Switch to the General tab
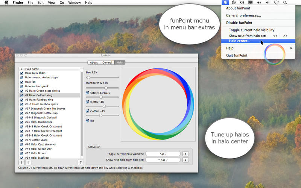The height and width of the screenshot is (188, 301). coord(107,62)
